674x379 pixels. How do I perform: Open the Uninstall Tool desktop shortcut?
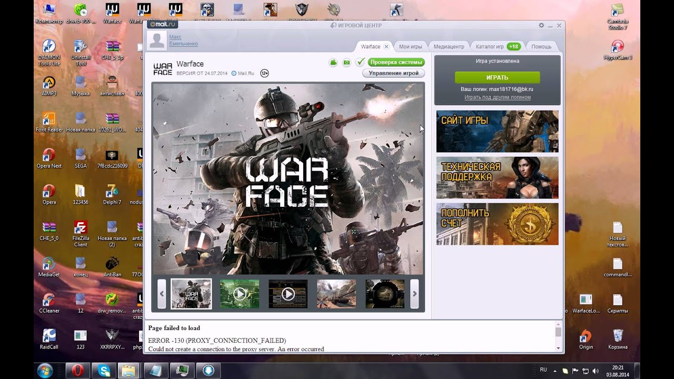point(81,53)
